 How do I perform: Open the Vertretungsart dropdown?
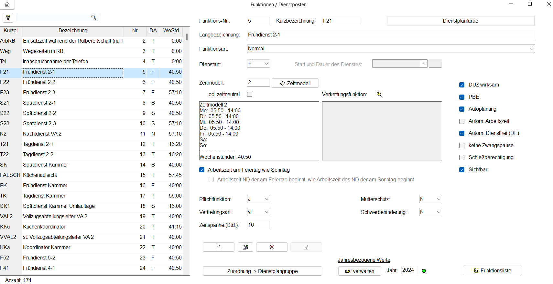[266, 212]
